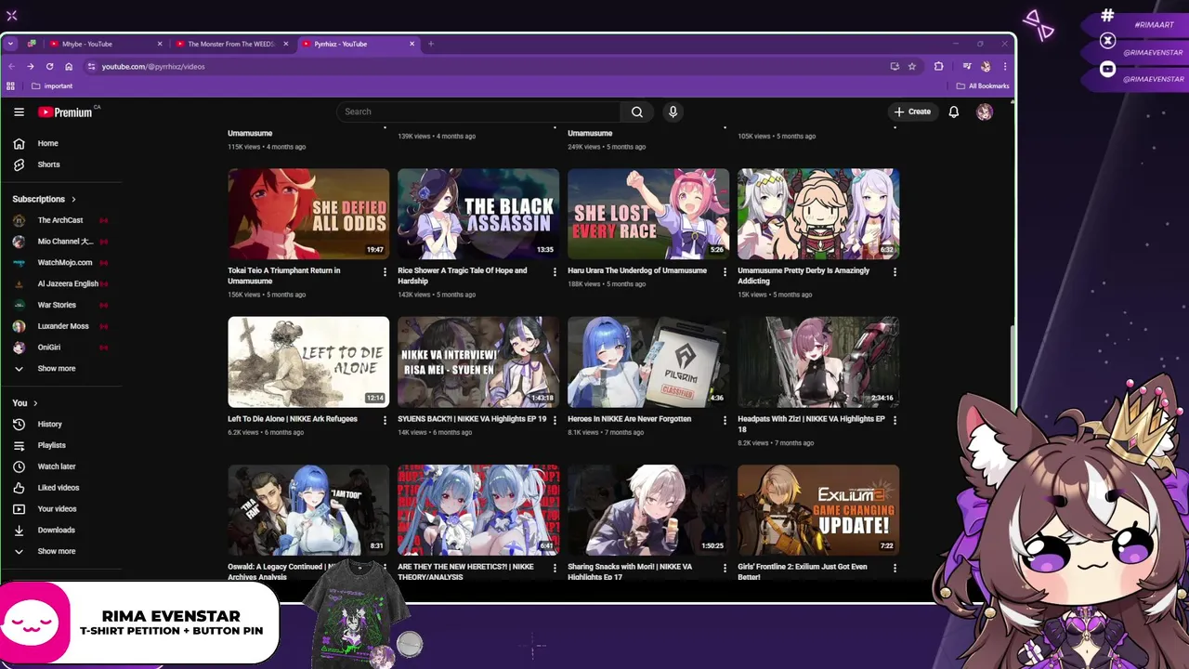This screenshot has width=1189, height=669.
Task: Open the important bookmarks folder
Action: point(52,86)
